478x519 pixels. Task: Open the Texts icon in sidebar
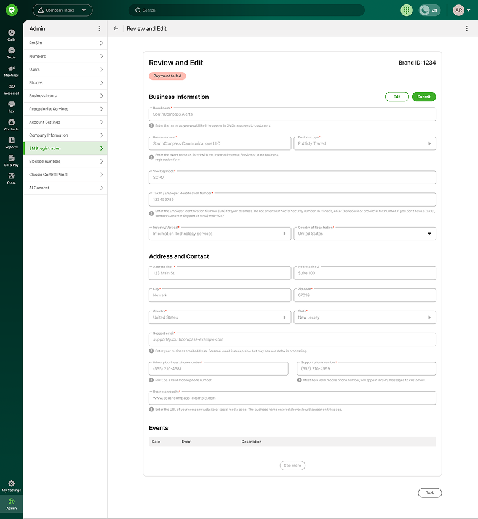11,52
